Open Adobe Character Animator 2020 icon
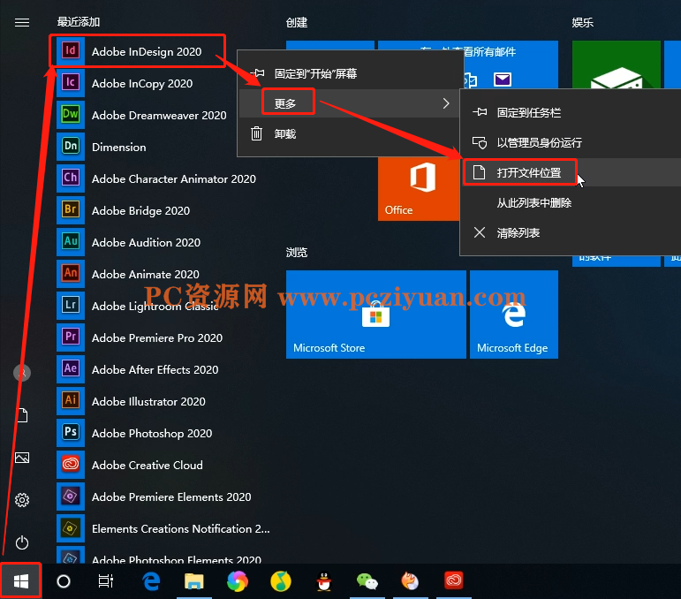The height and width of the screenshot is (599, 681). (x=71, y=178)
